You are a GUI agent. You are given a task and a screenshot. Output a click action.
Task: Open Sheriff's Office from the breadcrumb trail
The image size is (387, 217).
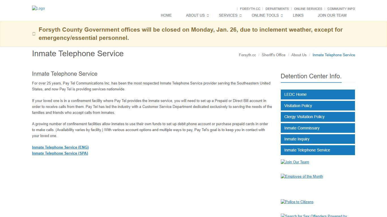pyautogui.click(x=273, y=55)
